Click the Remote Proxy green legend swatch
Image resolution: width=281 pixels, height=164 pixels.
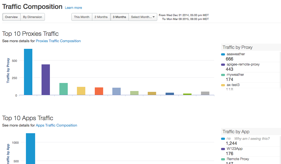click(223, 159)
